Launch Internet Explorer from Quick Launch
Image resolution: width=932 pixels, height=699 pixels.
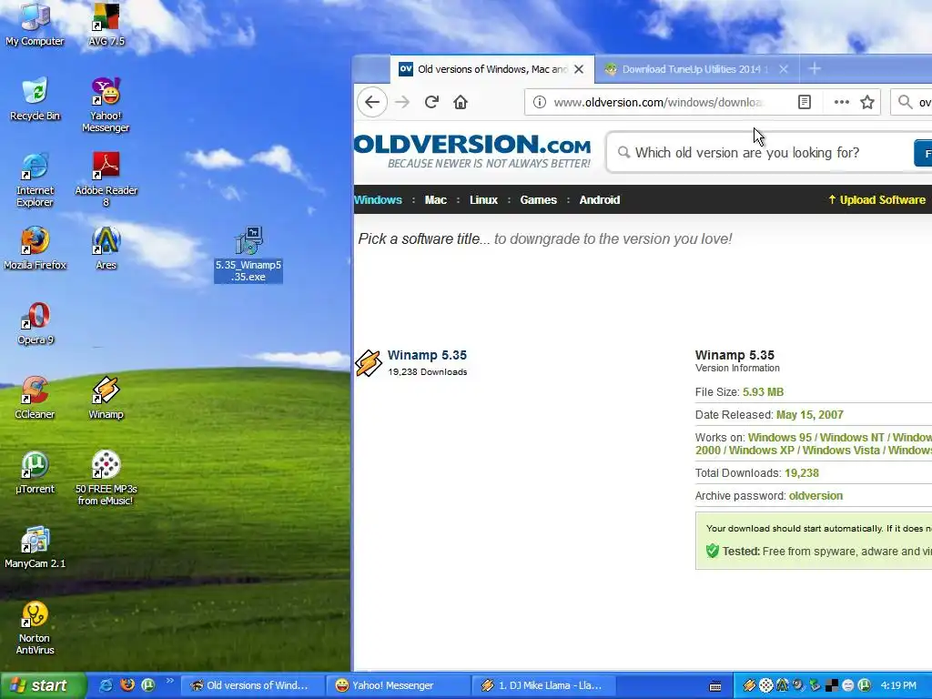coord(106,685)
